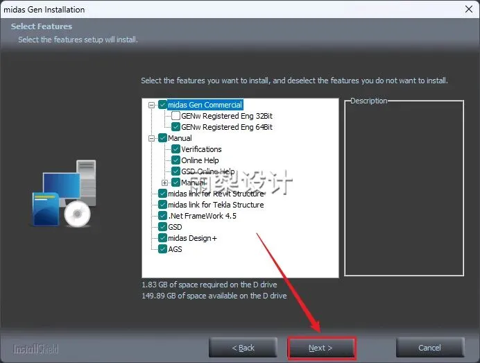Toggle the Online Help checkbox

coord(175,160)
